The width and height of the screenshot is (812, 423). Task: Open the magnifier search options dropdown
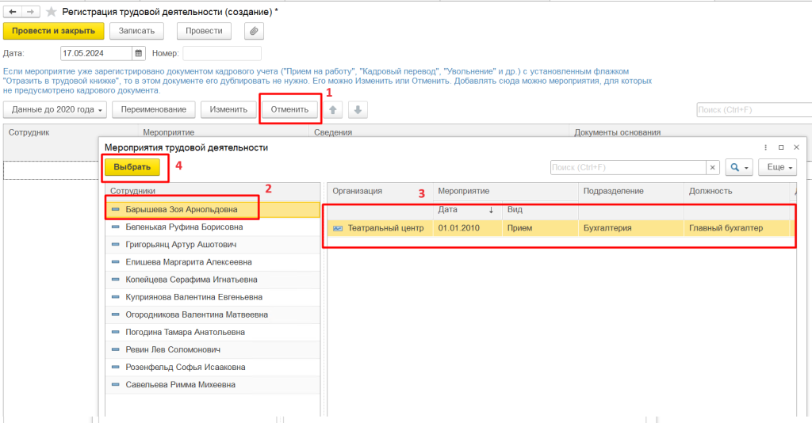[x=739, y=168]
